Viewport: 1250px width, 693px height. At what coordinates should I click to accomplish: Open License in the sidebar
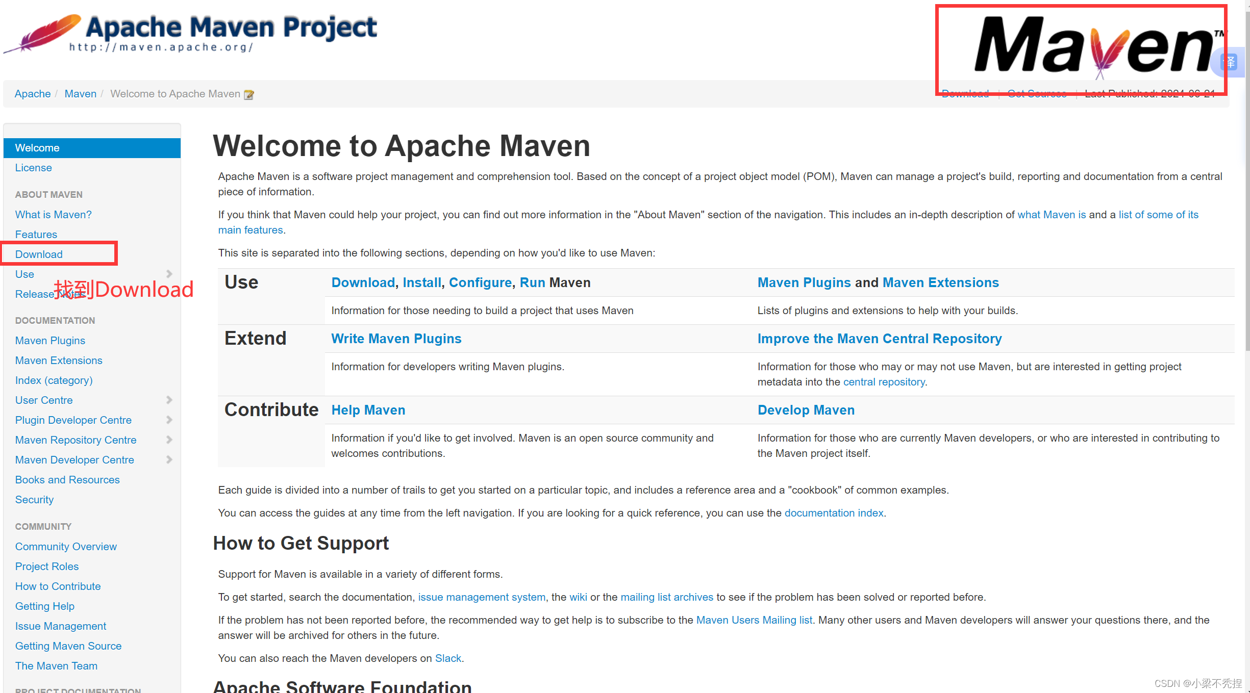click(33, 168)
